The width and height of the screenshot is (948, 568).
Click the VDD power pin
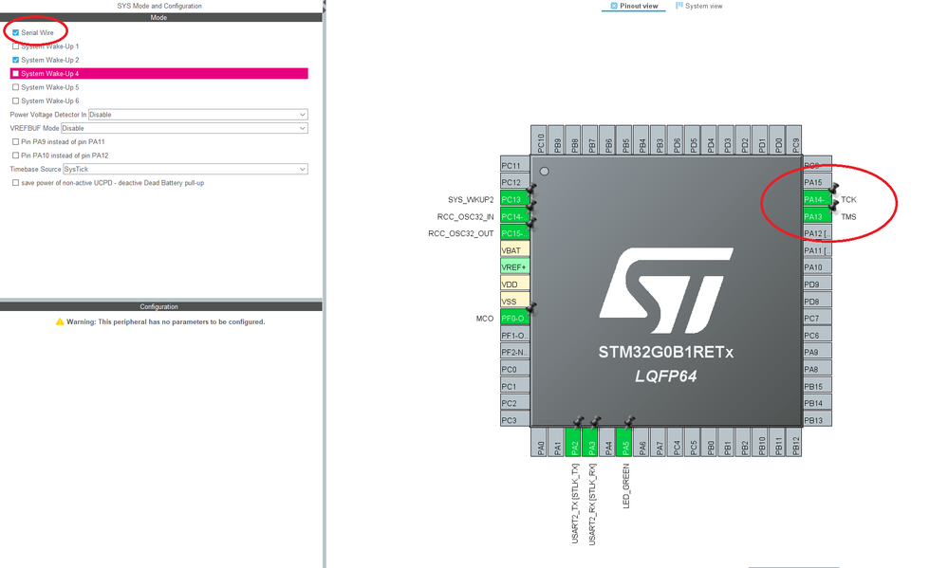(515, 284)
